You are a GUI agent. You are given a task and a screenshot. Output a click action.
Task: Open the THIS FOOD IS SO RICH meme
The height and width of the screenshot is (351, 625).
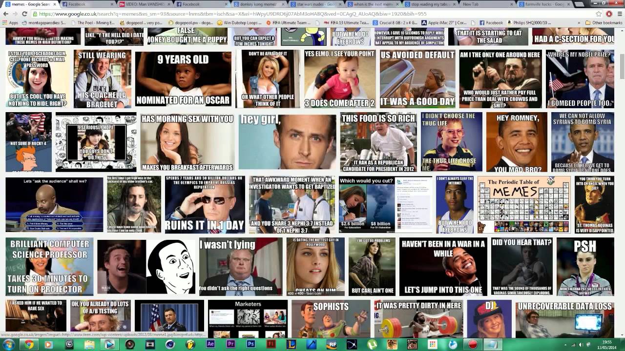[378, 142]
